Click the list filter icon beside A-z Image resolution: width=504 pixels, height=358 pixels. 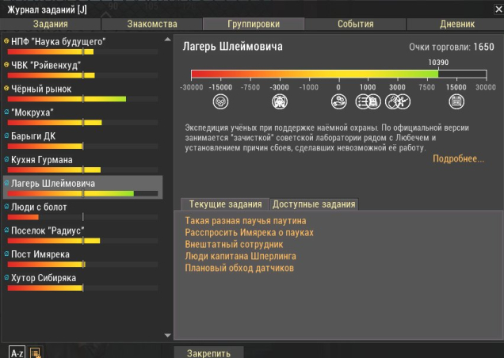click(x=36, y=351)
